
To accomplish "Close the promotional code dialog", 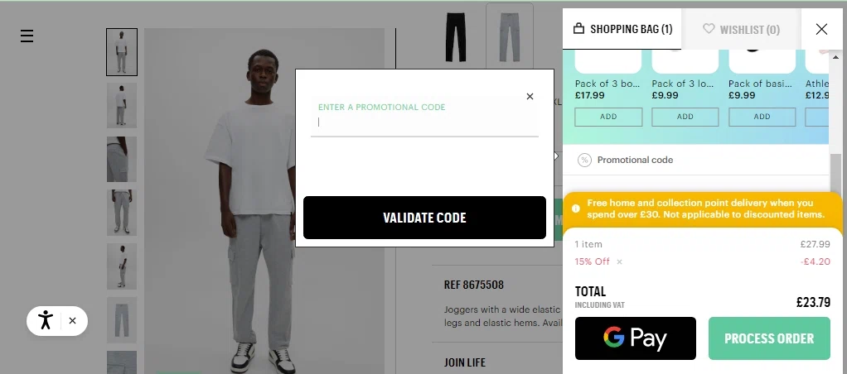I will coord(530,97).
